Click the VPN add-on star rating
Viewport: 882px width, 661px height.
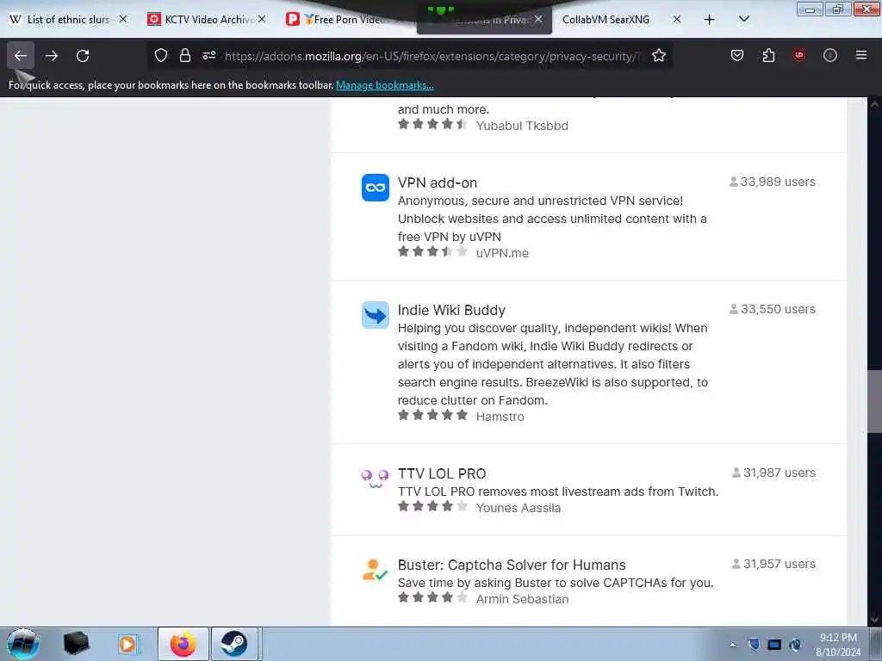432,252
